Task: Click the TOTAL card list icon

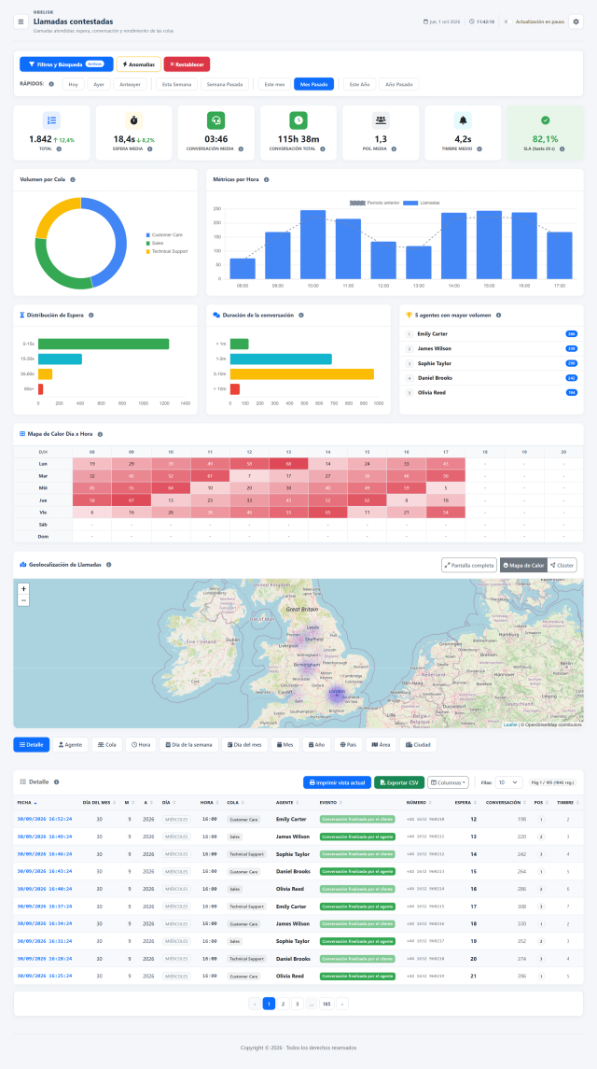Action: [x=52, y=120]
